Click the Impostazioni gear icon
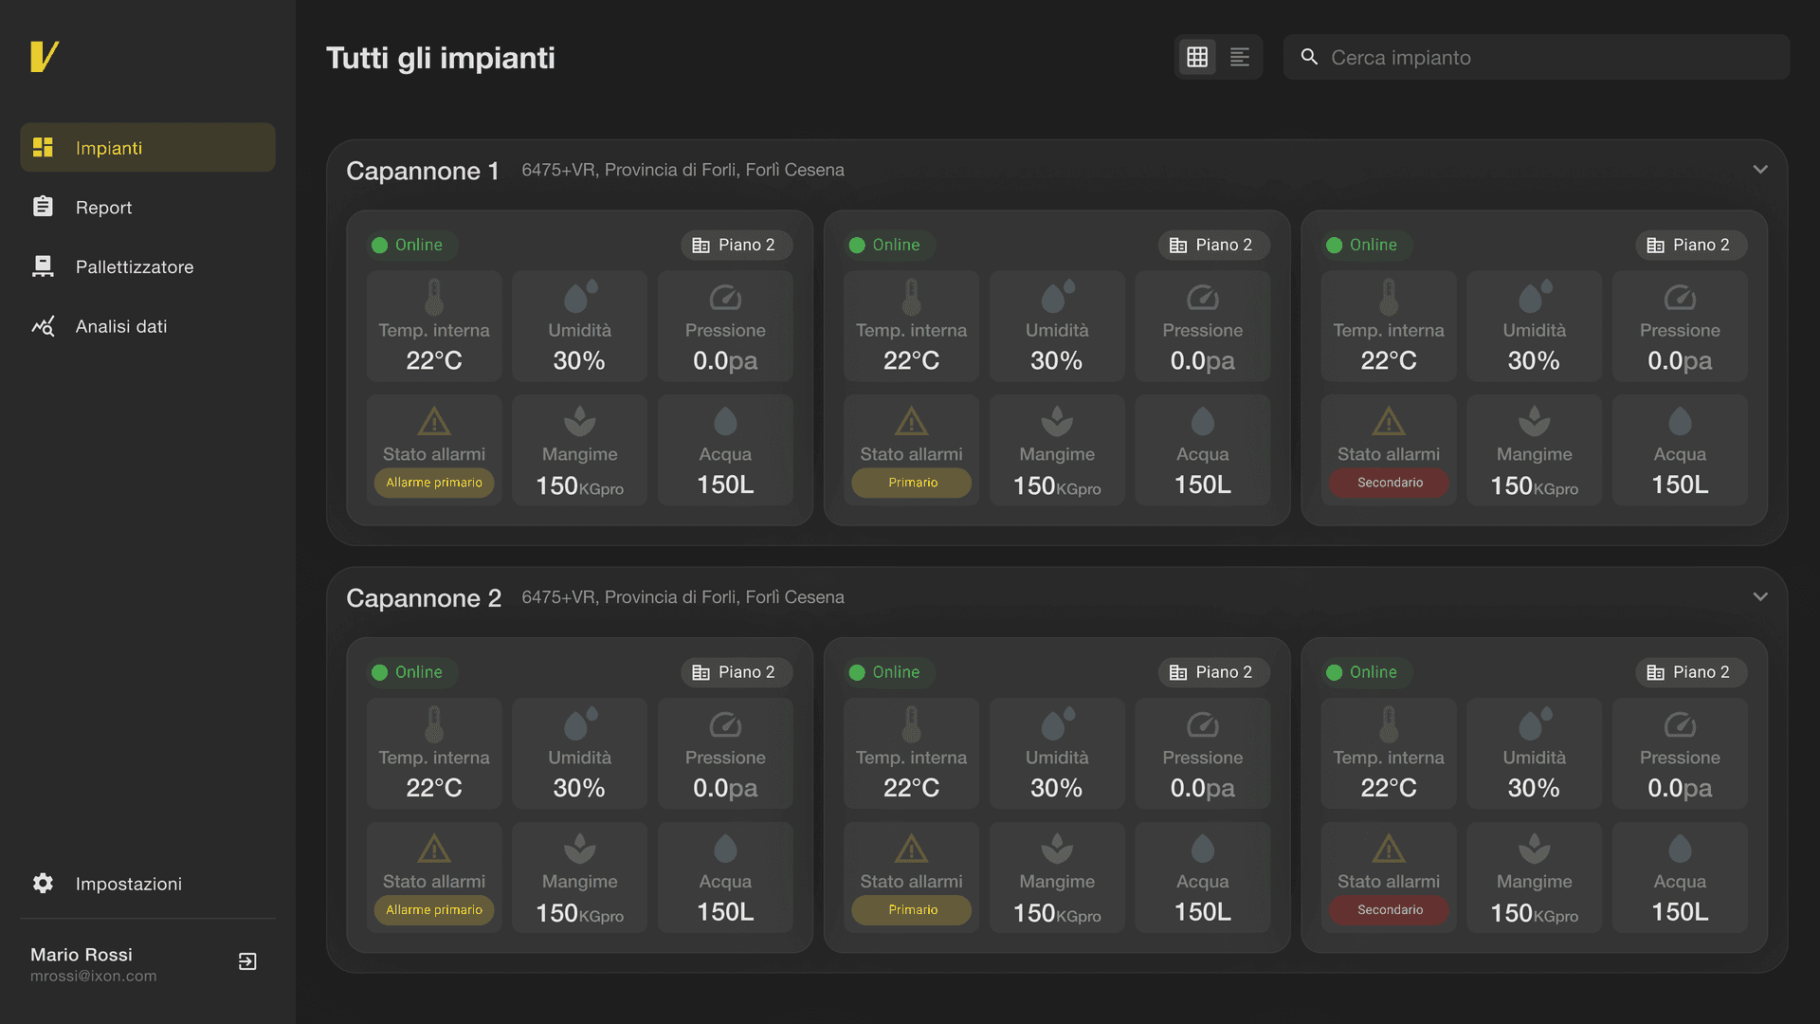The height and width of the screenshot is (1024, 1820). coord(43,884)
